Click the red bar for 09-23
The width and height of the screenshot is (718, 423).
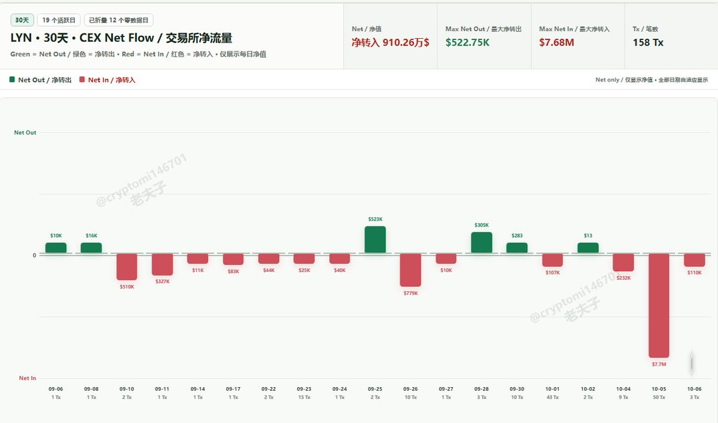coord(304,259)
